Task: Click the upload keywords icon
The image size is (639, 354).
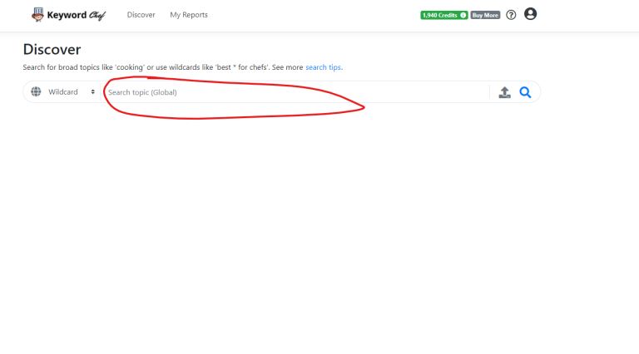Action: [504, 92]
